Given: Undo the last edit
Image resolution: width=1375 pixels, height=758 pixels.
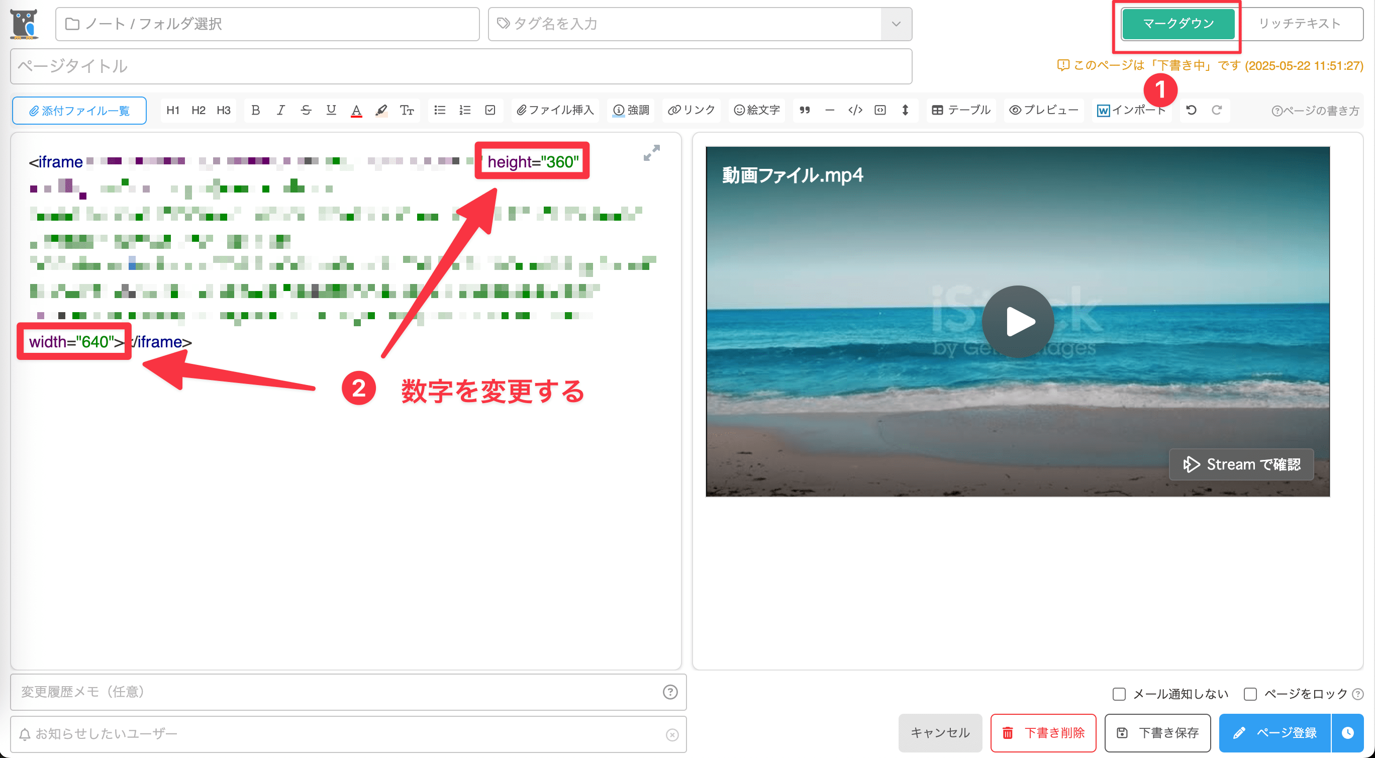Looking at the screenshot, I should 1192,111.
